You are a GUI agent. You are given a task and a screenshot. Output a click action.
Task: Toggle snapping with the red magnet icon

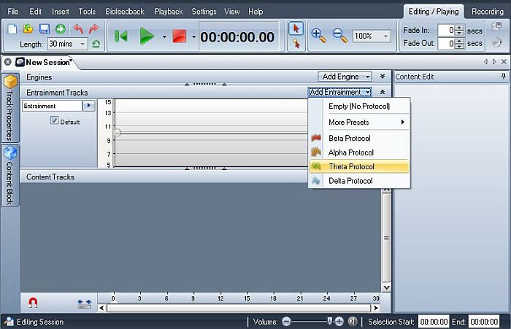tap(33, 303)
